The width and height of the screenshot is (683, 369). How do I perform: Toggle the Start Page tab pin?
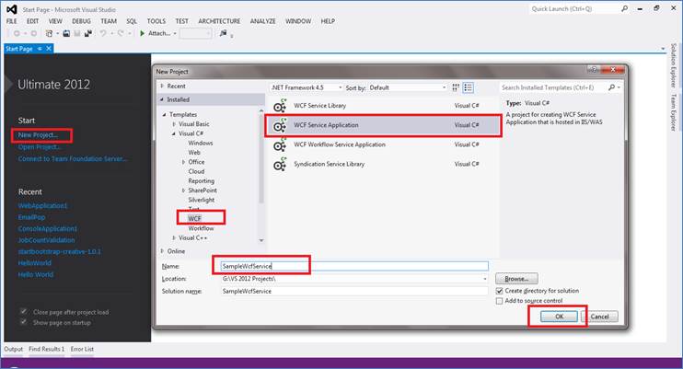pyautogui.click(x=40, y=49)
